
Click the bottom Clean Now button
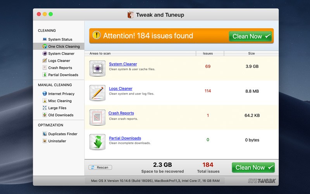[x=253, y=168]
